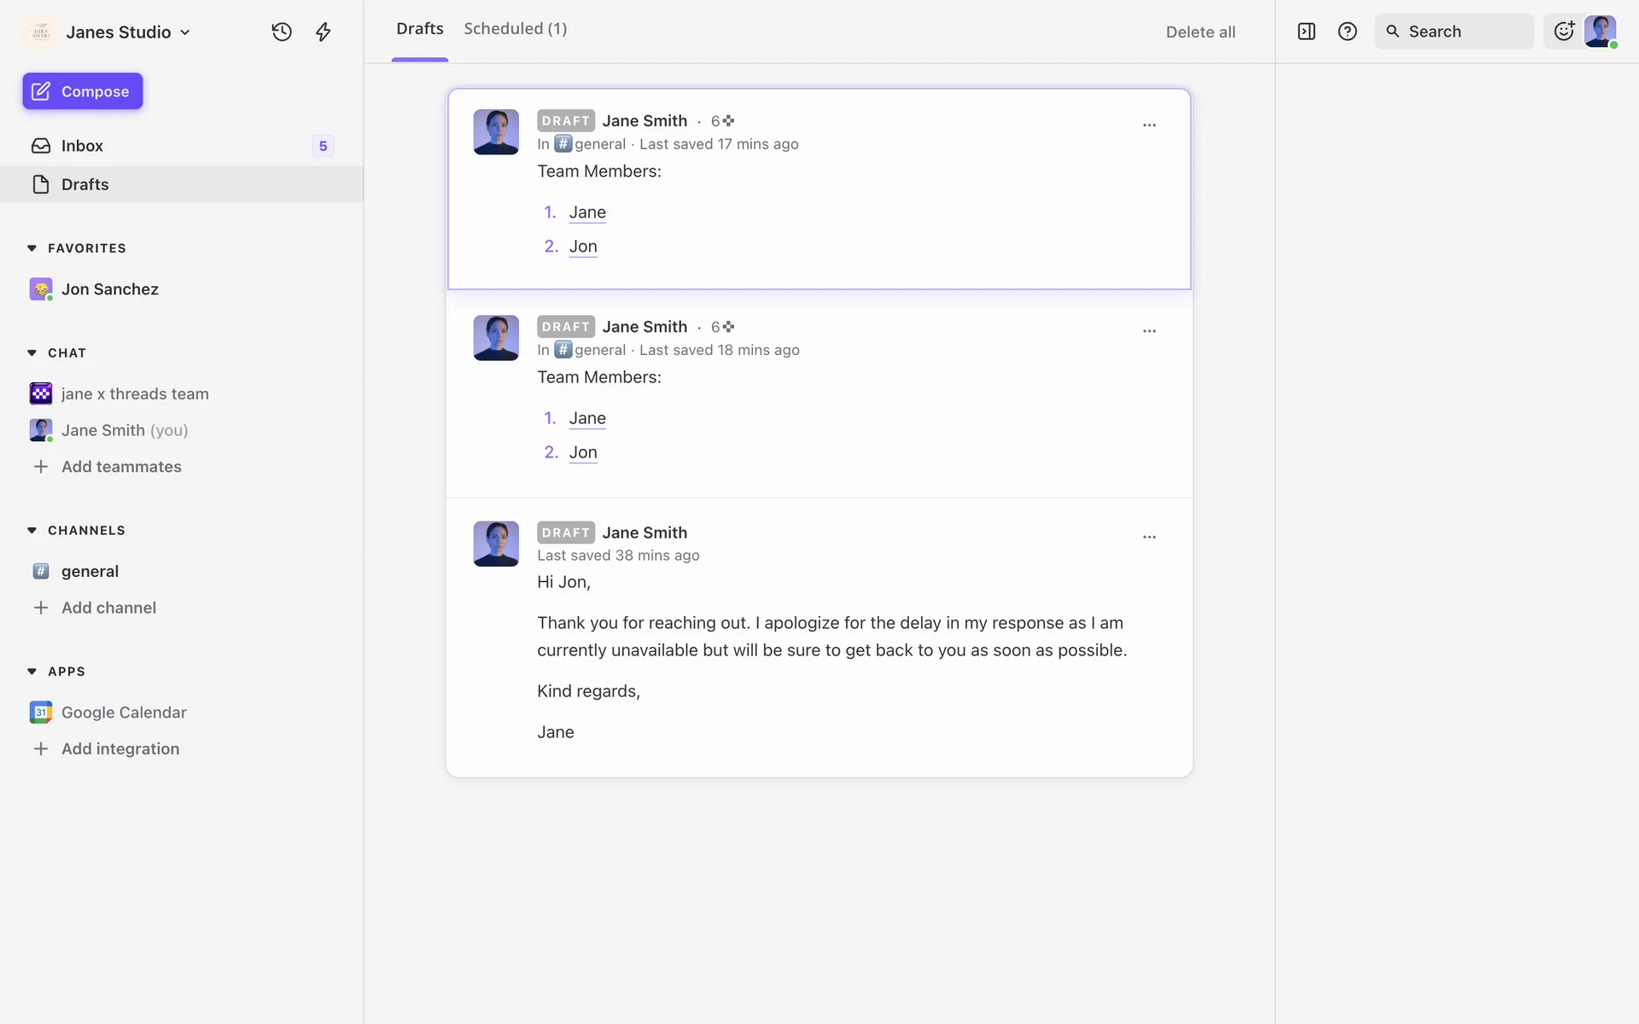Image resolution: width=1639 pixels, height=1024 pixels.
Task: Collapse the Favorites section
Action: (32, 248)
